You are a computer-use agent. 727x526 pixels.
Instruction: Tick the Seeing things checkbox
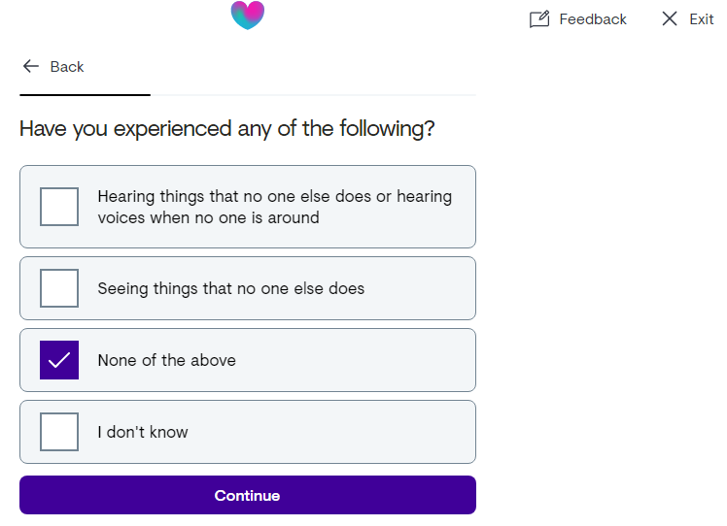pos(59,288)
